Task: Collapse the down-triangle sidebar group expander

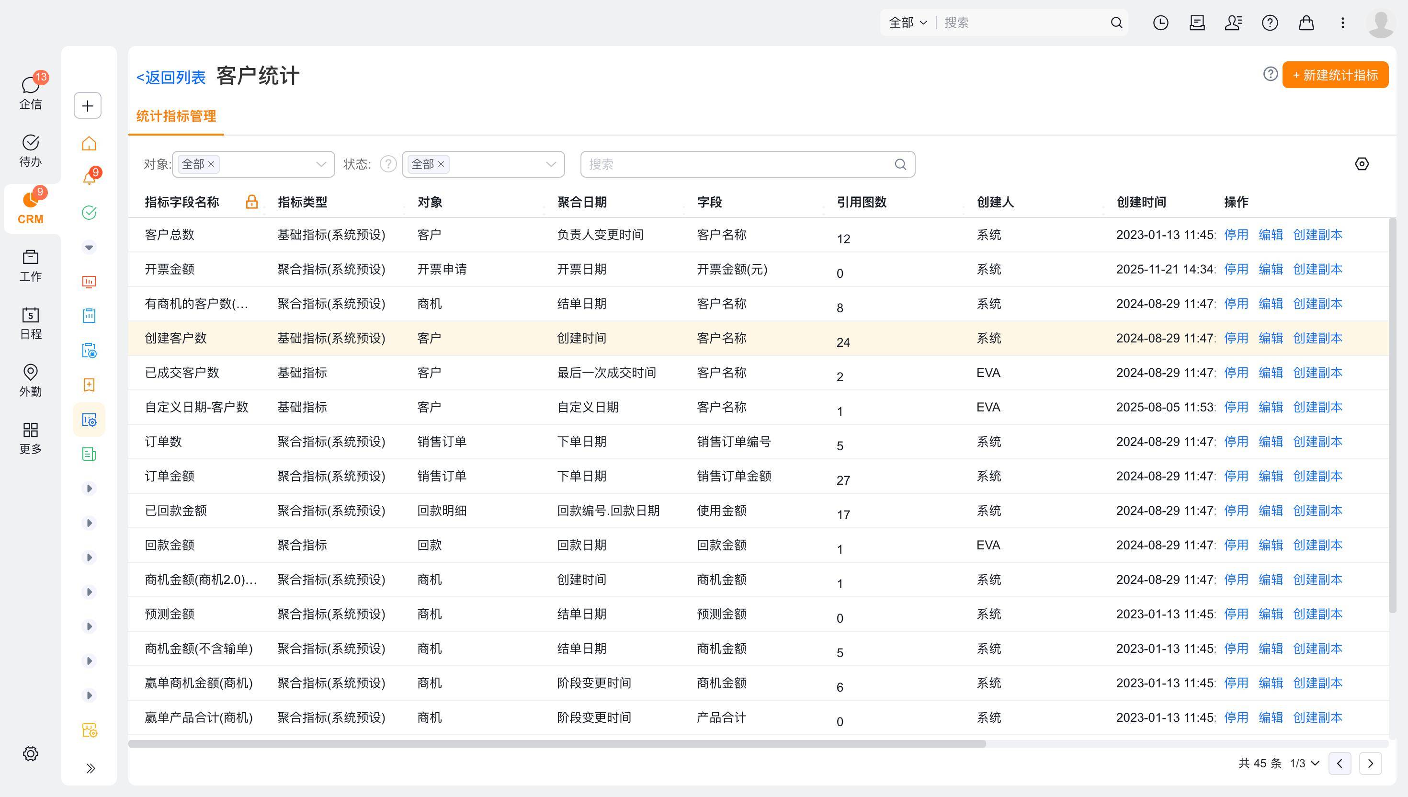Action: [x=89, y=248]
